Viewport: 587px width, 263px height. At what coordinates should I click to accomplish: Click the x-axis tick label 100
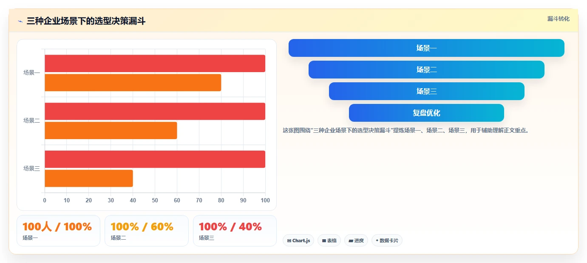(x=265, y=200)
